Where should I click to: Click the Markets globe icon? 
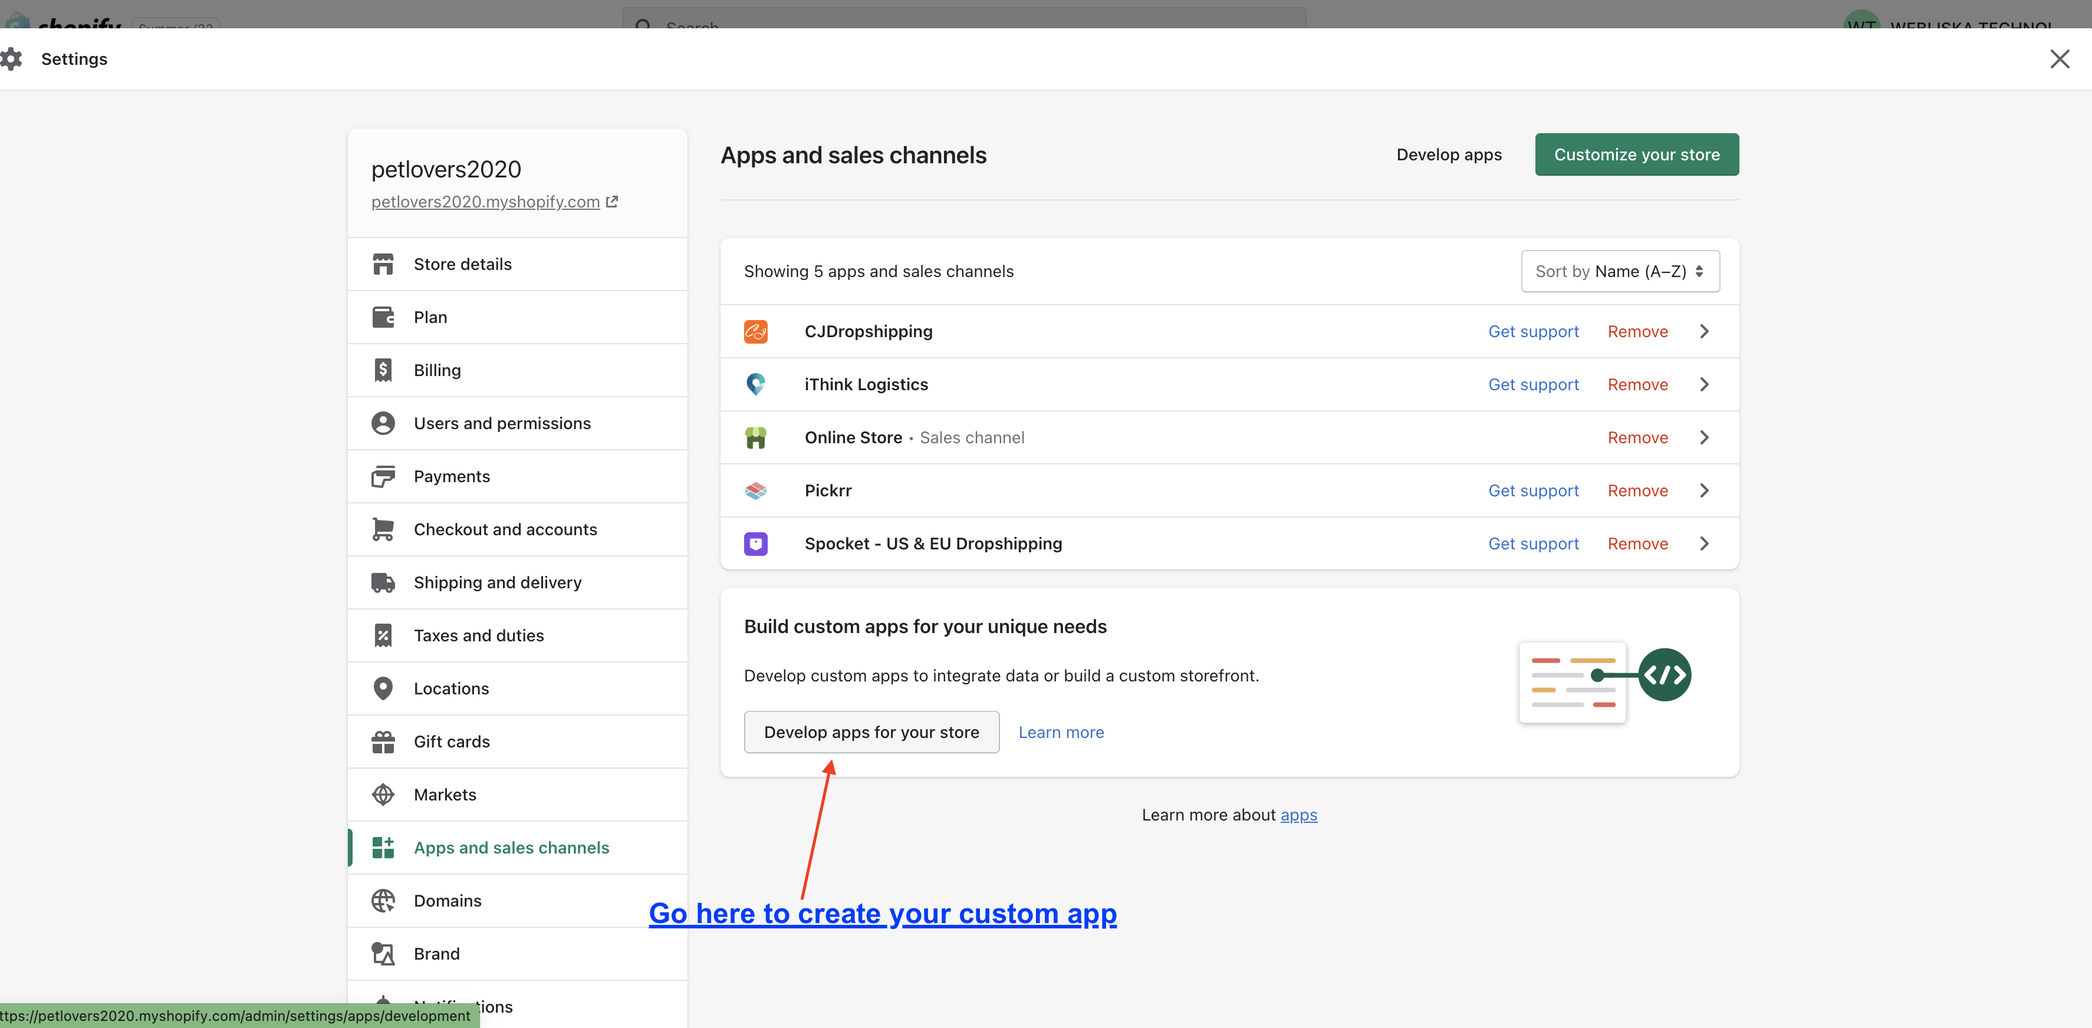[x=383, y=794]
